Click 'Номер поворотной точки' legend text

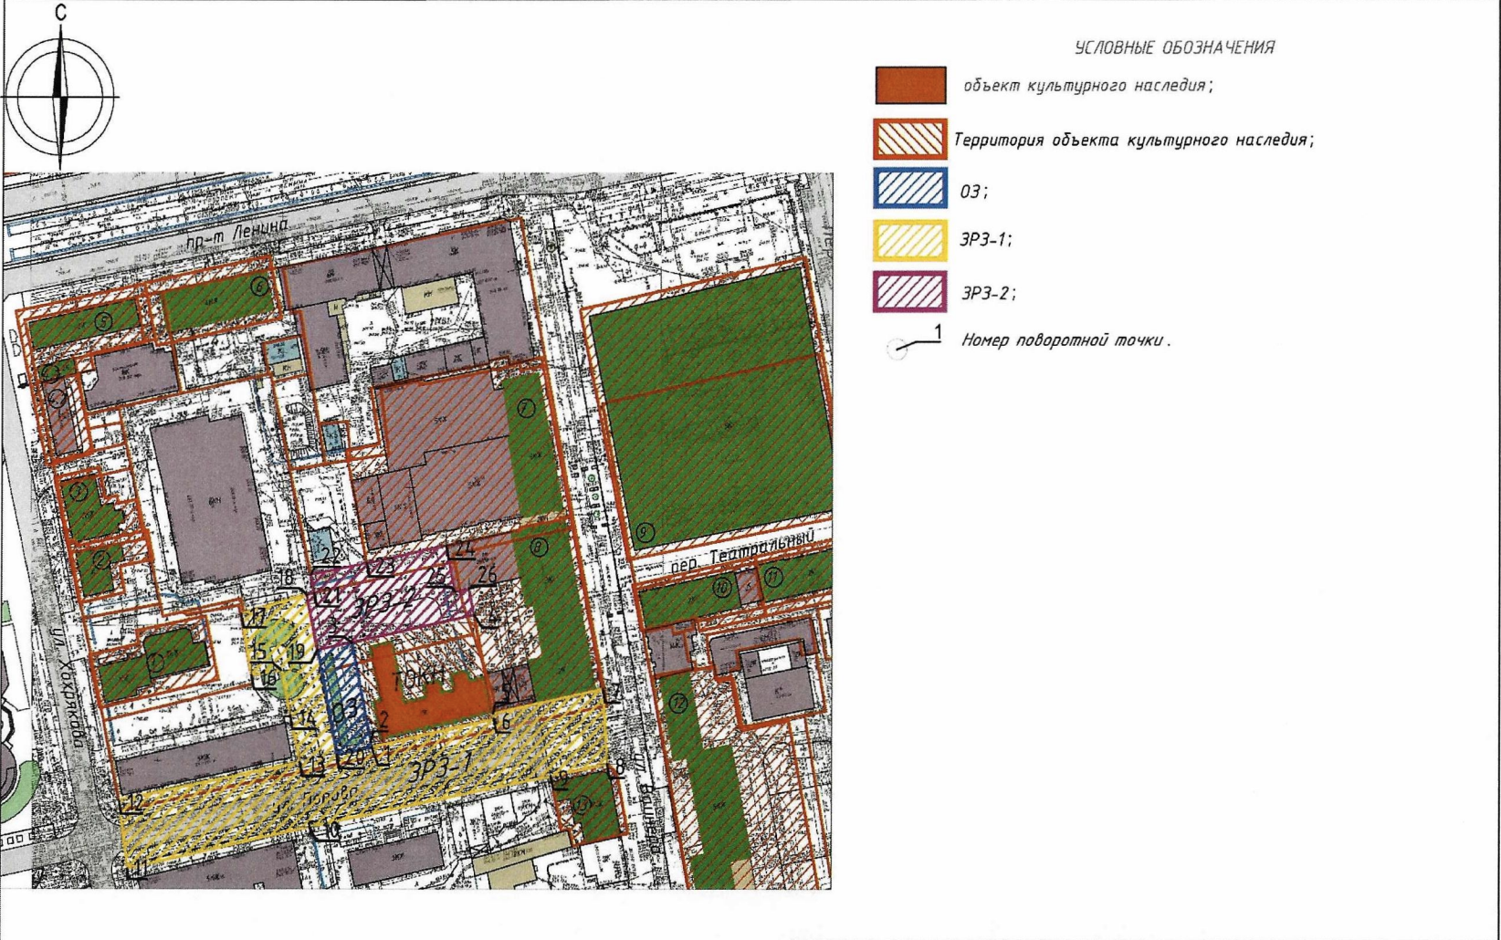[x=1065, y=340]
